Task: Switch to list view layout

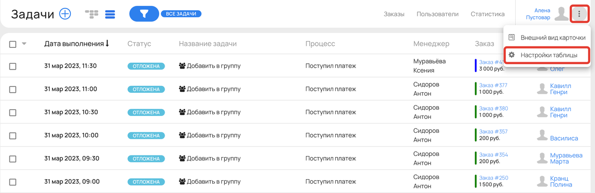Action: [x=110, y=14]
